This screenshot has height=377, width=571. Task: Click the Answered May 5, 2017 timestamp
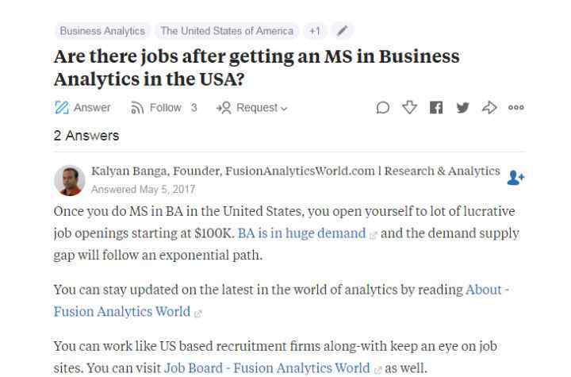coord(143,189)
